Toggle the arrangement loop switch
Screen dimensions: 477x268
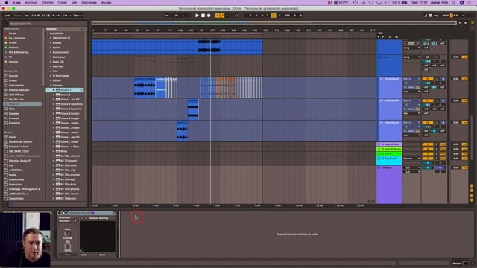pos(274,16)
